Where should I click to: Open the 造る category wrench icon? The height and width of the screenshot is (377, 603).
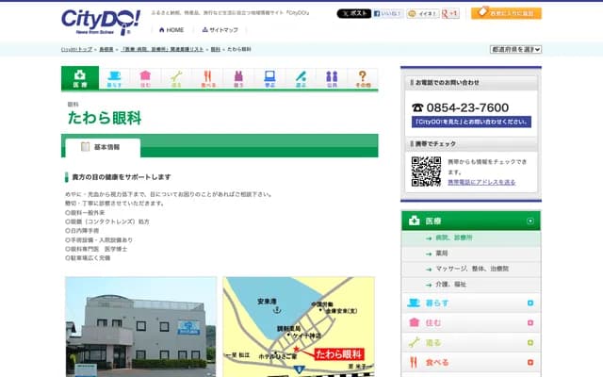click(176, 78)
